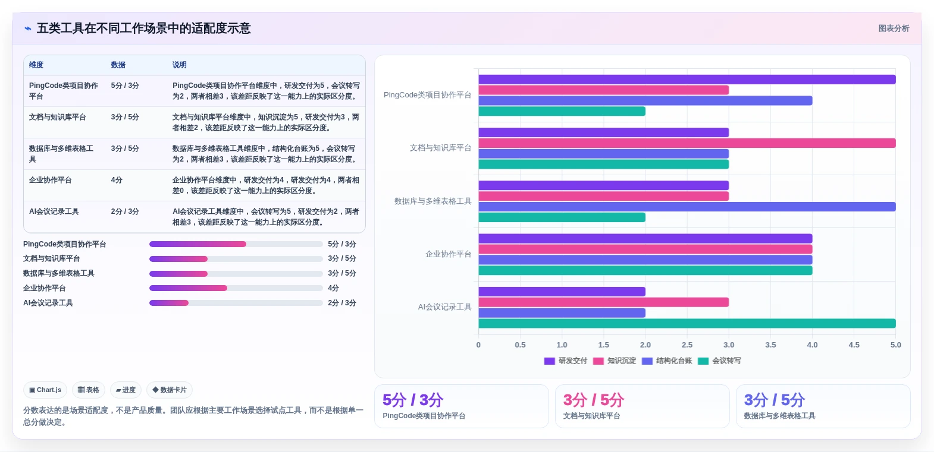This screenshot has height=452, width=934.
Task: Select table cell AI会议记录工具
Action: click(x=64, y=217)
